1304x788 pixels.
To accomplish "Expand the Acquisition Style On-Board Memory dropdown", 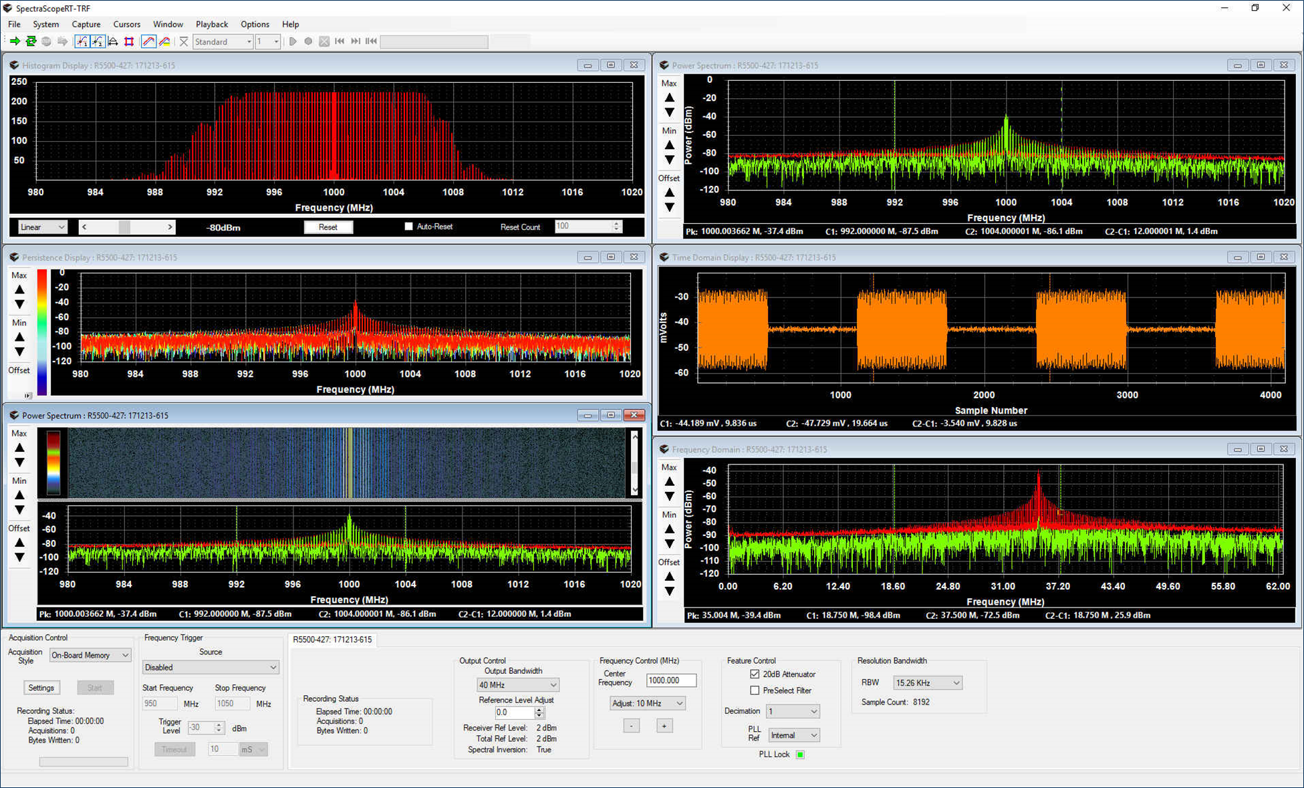I will (90, 655).
